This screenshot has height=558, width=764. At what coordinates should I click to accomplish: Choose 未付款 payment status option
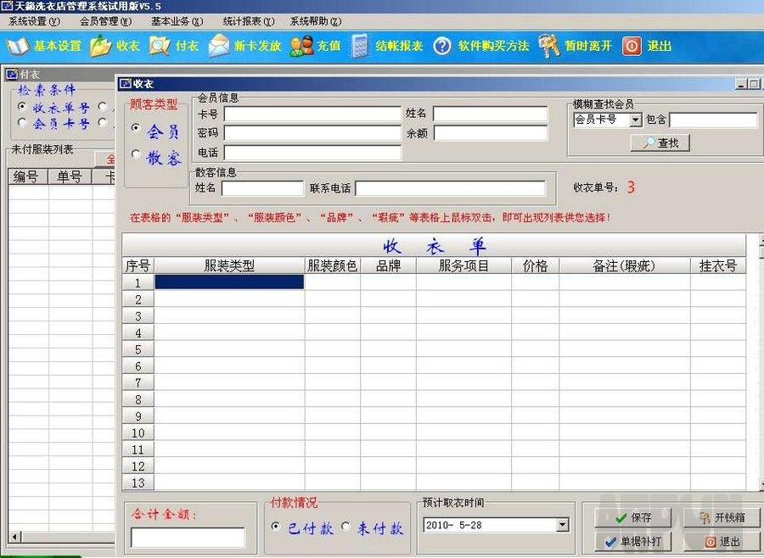(346, 527)
